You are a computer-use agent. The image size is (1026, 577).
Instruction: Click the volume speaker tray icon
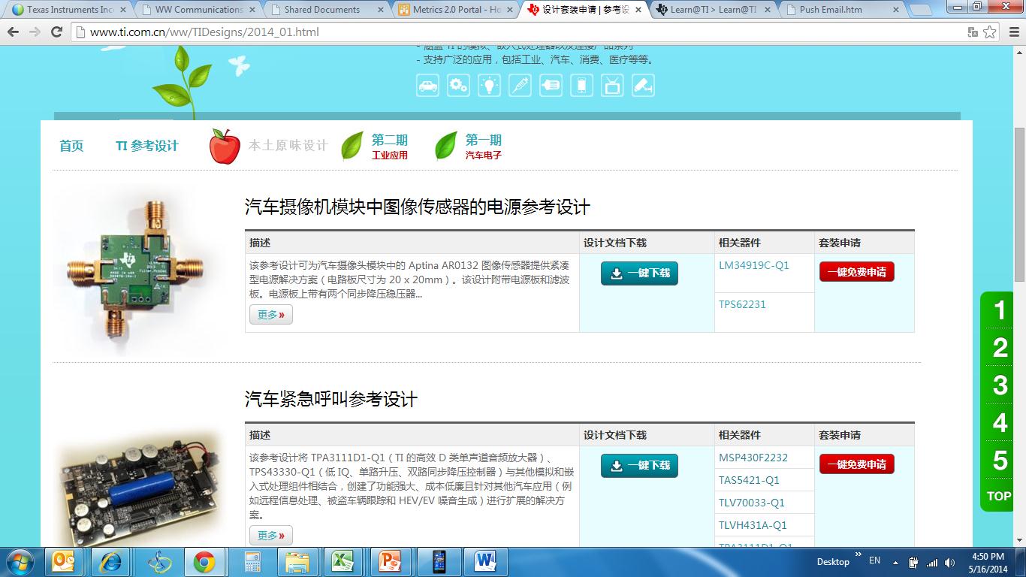[950, 562]
